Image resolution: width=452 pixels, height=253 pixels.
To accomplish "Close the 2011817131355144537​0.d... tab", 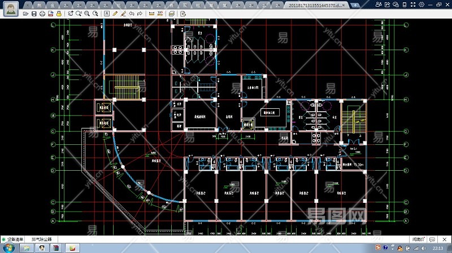I will 344,5.
